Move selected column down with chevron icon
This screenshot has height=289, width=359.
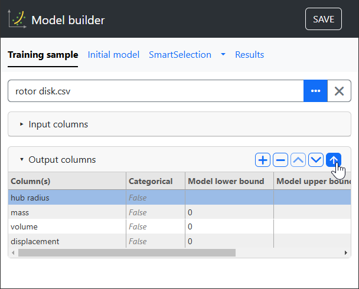pos(316,160)
